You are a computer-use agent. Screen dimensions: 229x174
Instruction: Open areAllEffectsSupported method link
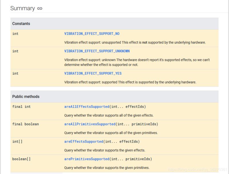click(87, 107)
